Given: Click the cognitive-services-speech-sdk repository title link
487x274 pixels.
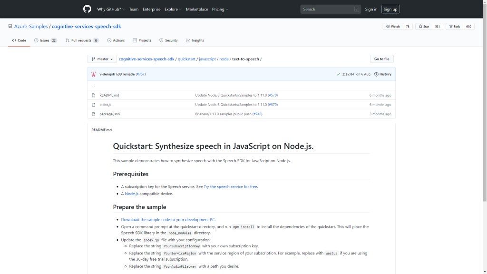Looking at the screenshot, I should coord(87,27).
